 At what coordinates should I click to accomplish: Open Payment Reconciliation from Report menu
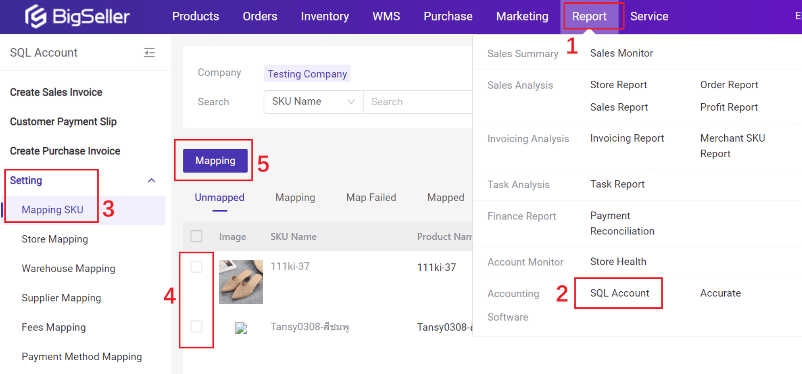(622, 224)
